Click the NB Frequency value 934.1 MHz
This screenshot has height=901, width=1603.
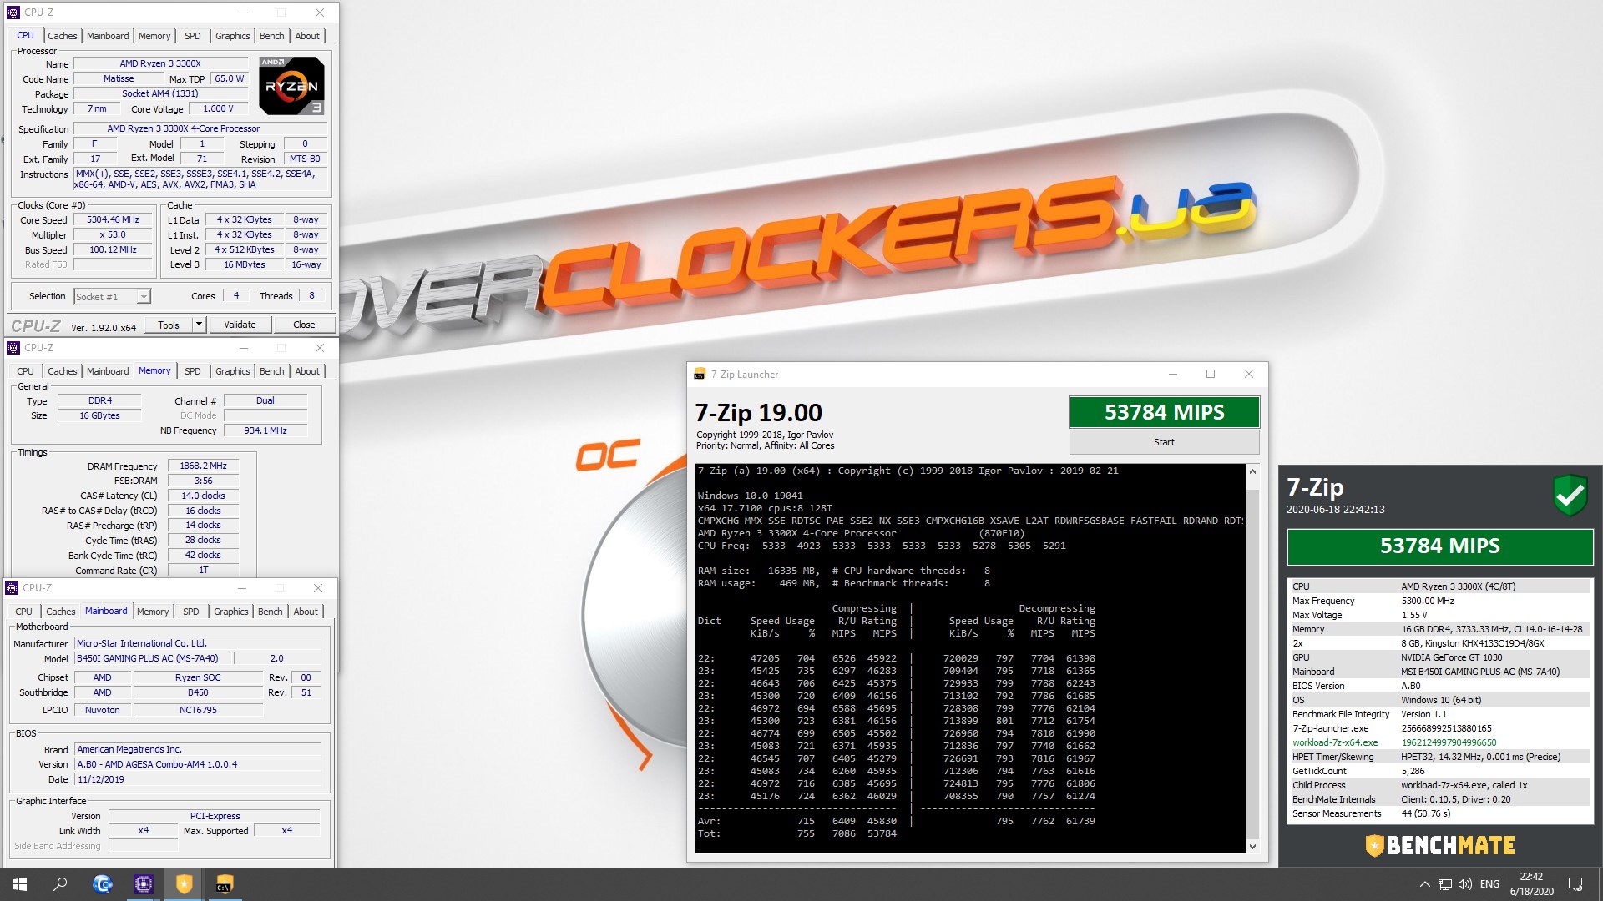(265, 430)
